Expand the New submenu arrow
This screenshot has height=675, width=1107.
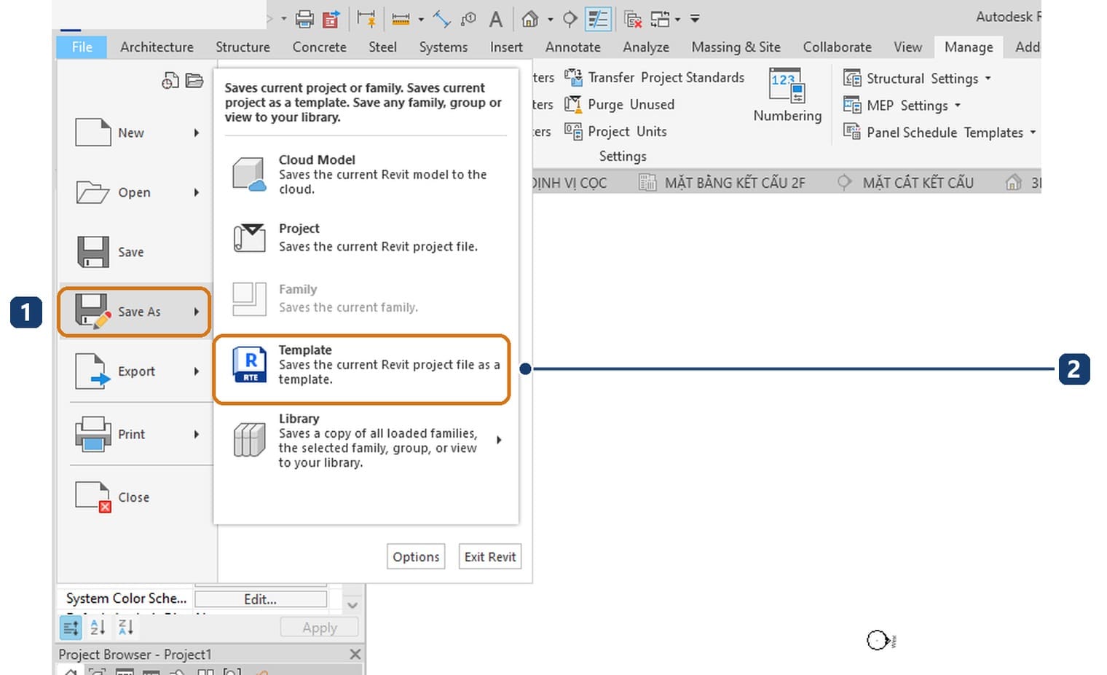197,133
